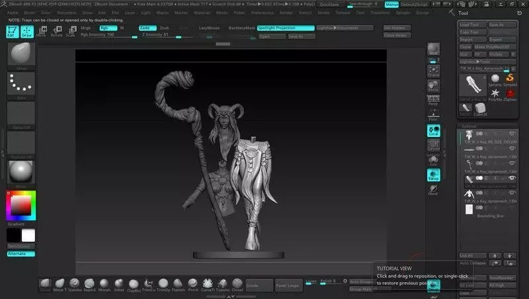Select the Standard brush in bottom shelf
This screenshot has height=299, width=529.
pos(74,284)
